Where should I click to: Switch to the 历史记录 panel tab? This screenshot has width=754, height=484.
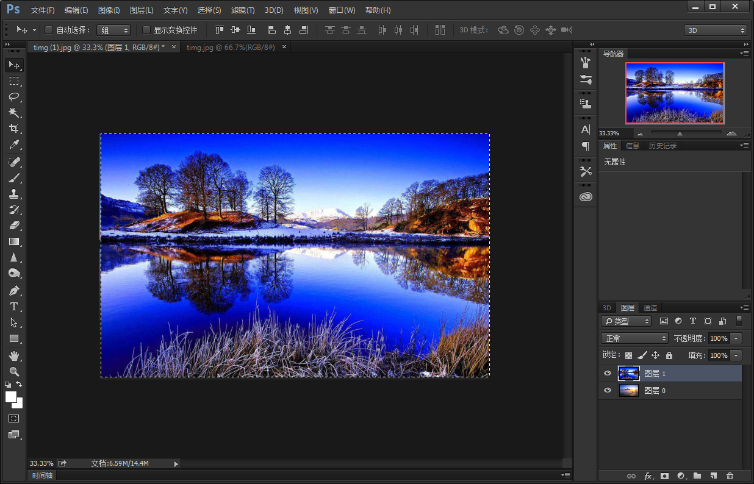coord(662,146)
